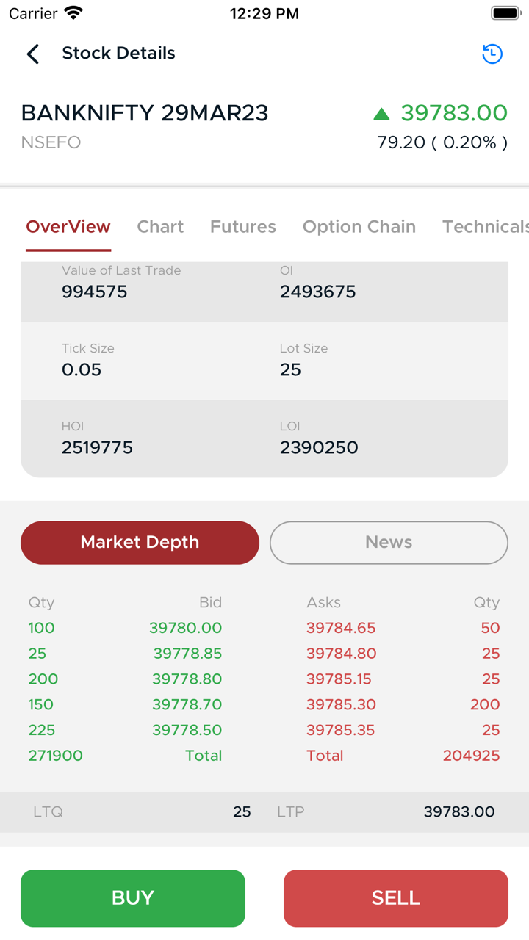Image resolution: width=529 pixels, height=940 pixels.
Task: Select the OverView tab
Action: (x=68, y=227)
